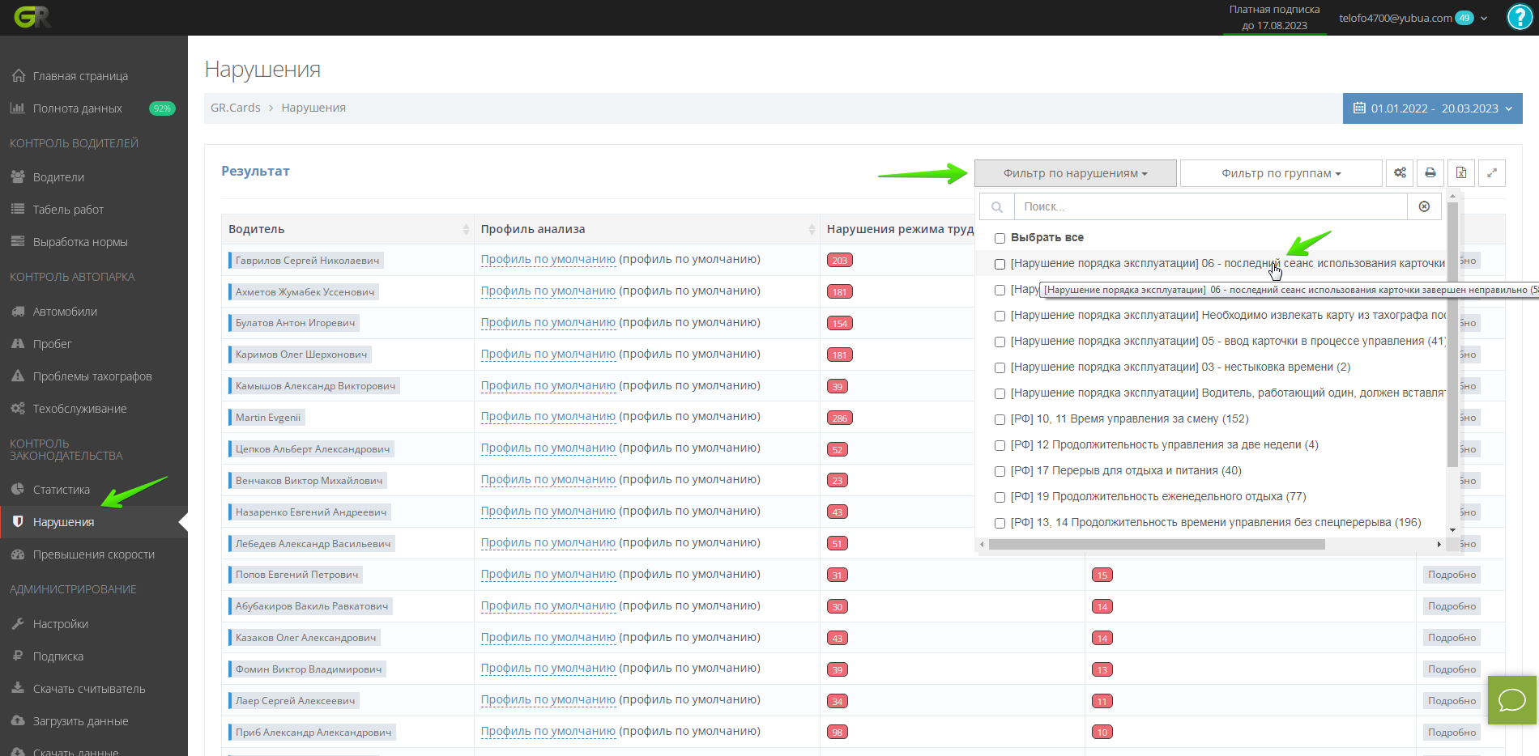This screenshot has width=1539, height=756.
Task: Export results to Excel icon
Action: pos(1461,172)
